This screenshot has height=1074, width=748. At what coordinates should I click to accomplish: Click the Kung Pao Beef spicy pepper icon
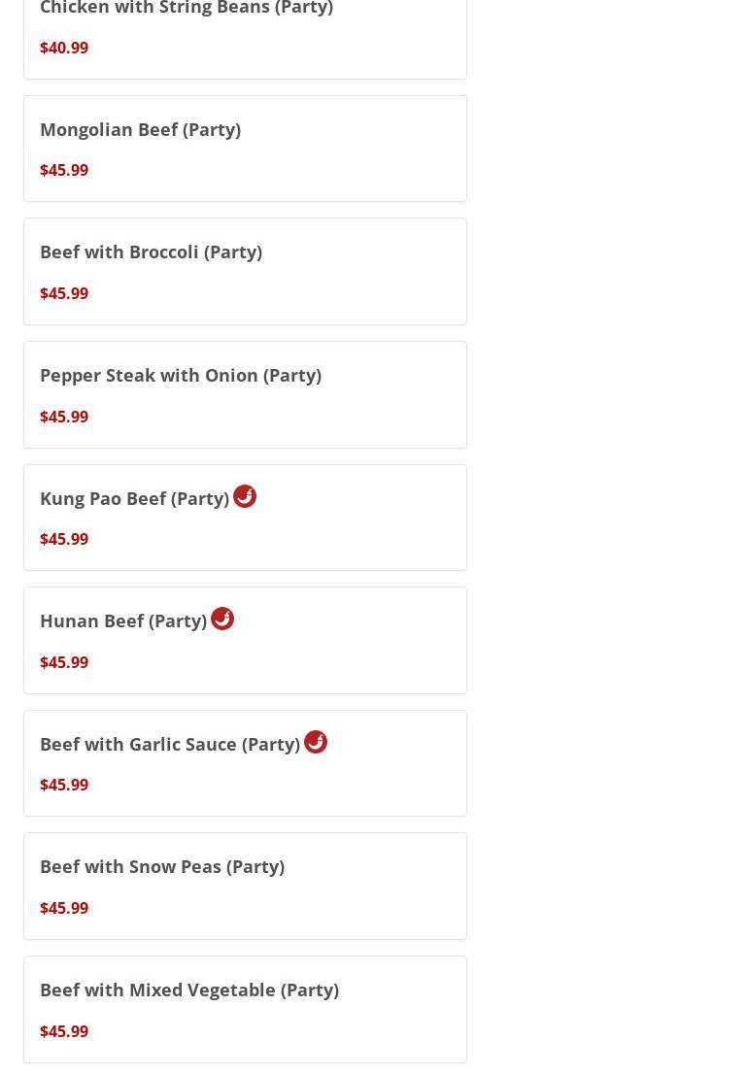245,496
